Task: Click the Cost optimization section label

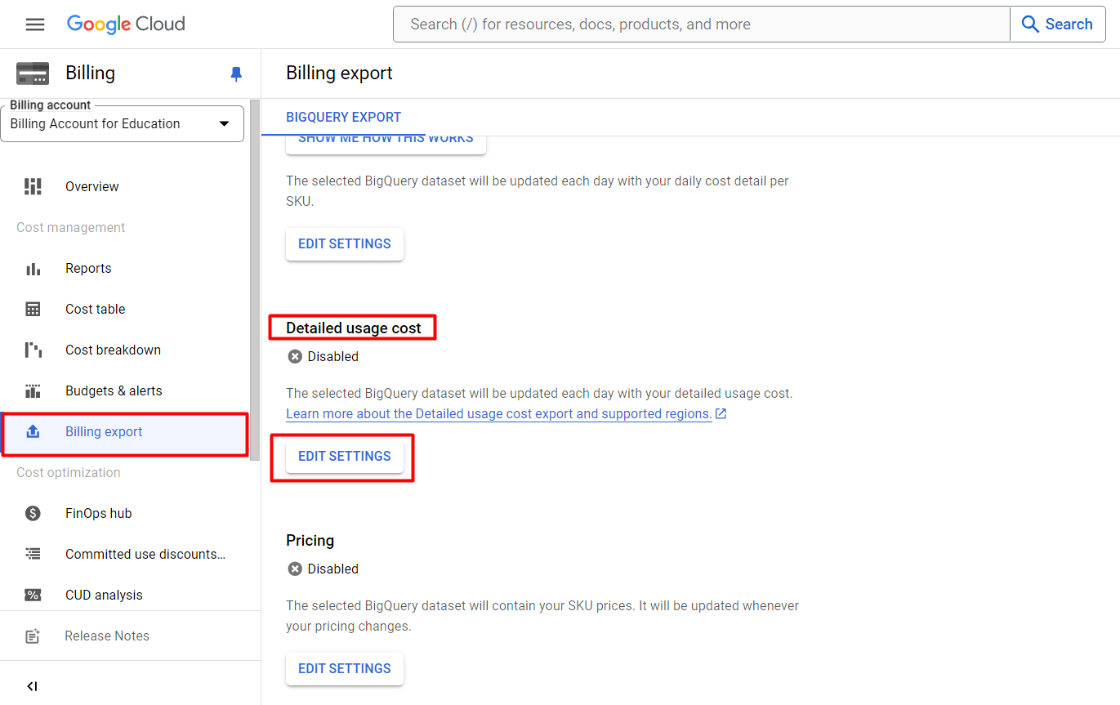Action: coord(69,472)
